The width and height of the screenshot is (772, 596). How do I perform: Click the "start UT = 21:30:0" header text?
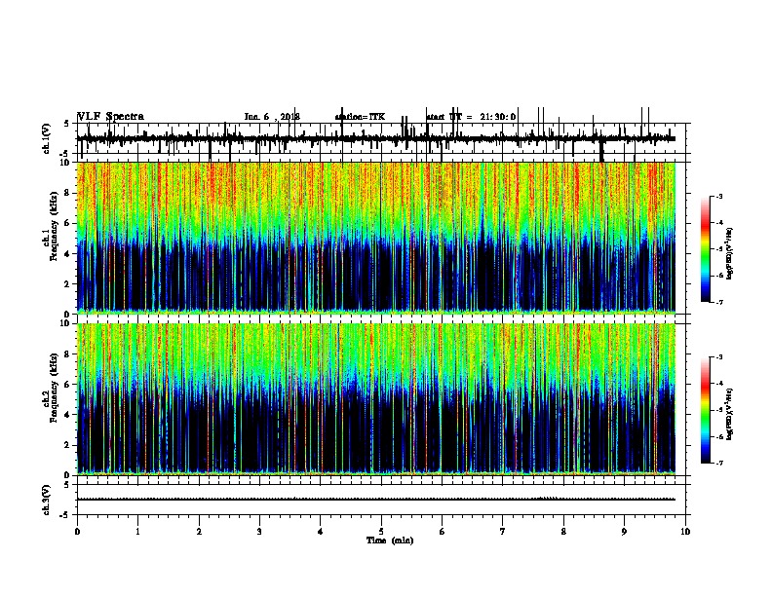coord(471,117)
